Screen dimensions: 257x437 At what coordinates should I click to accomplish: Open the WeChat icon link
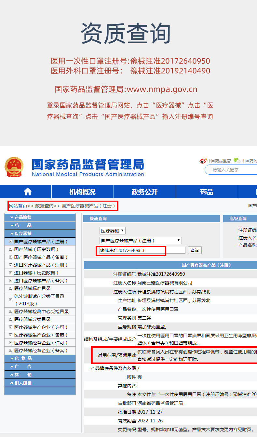click(x=237, y=160)
